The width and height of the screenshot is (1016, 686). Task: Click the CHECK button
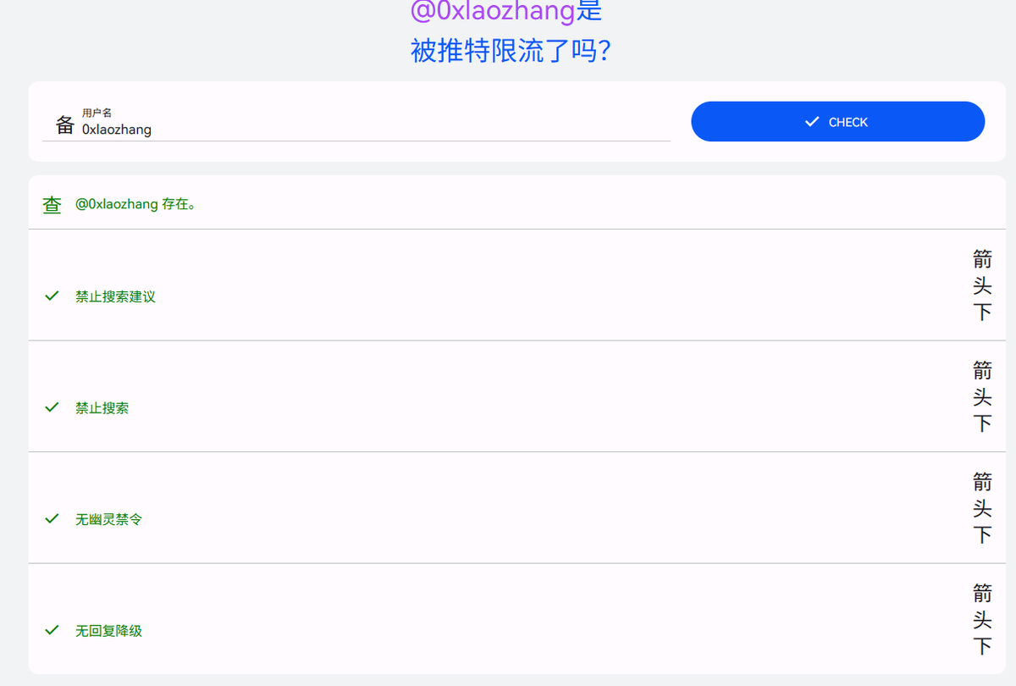click(x=837, y=122)
